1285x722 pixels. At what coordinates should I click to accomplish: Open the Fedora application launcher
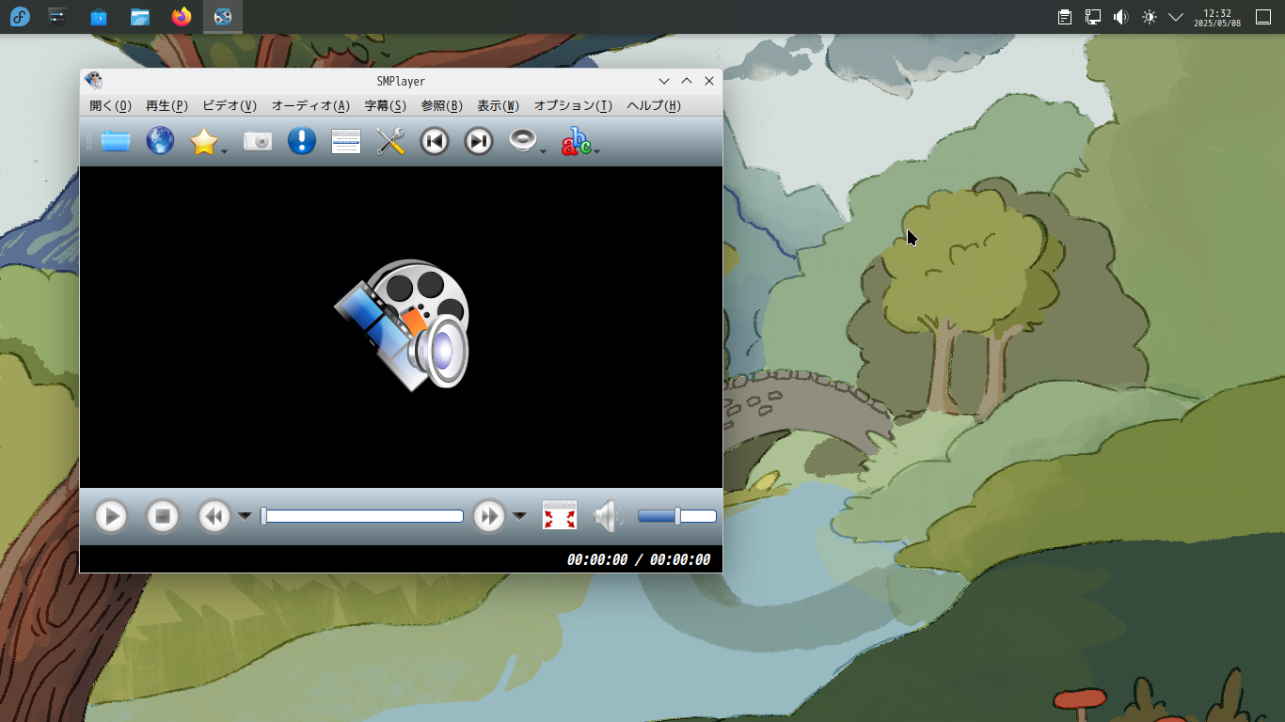click(x=20, y=17)
